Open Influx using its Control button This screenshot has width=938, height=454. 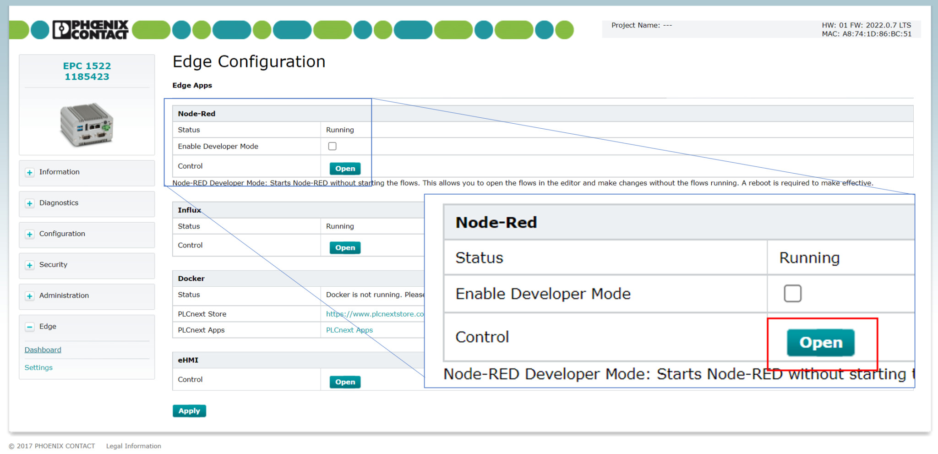(x=345, y=248)
